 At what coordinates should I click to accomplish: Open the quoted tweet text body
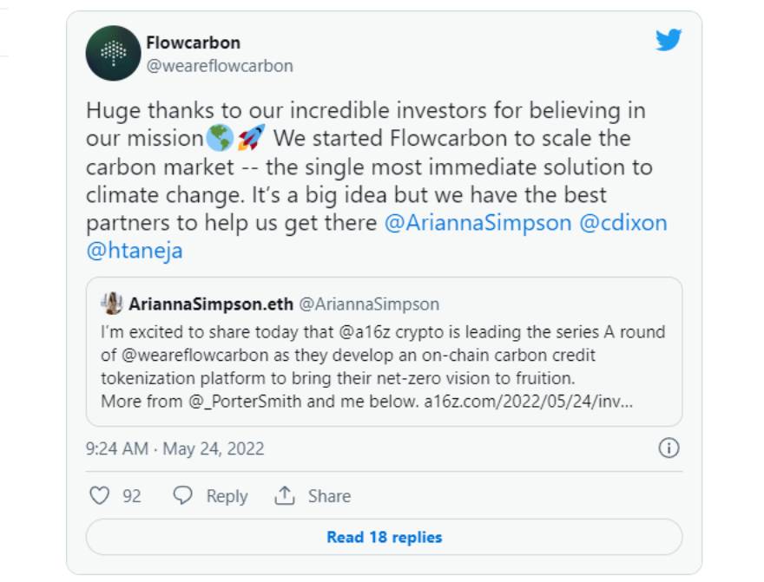coord(383,366)
